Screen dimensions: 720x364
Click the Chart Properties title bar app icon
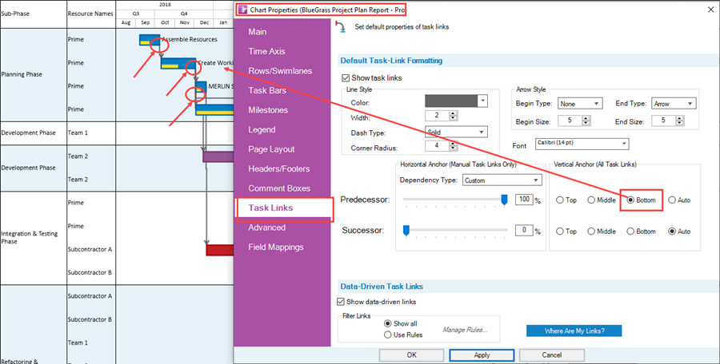click(x=242, y=10)
